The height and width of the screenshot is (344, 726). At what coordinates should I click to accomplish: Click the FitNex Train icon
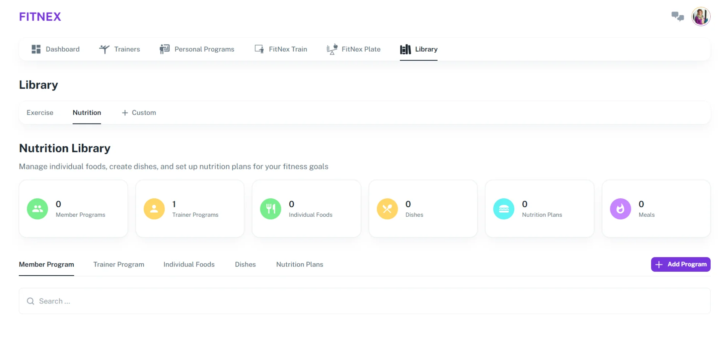point(259,49)
